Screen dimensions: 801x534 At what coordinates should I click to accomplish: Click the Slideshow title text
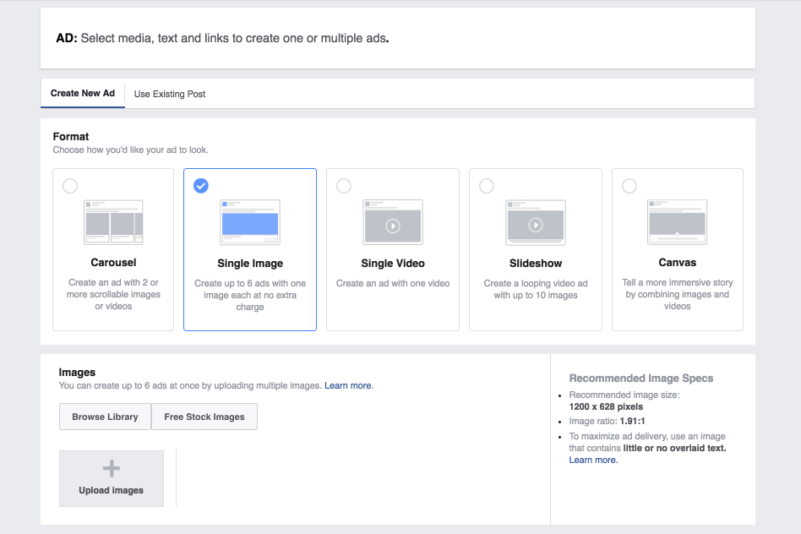536,263
